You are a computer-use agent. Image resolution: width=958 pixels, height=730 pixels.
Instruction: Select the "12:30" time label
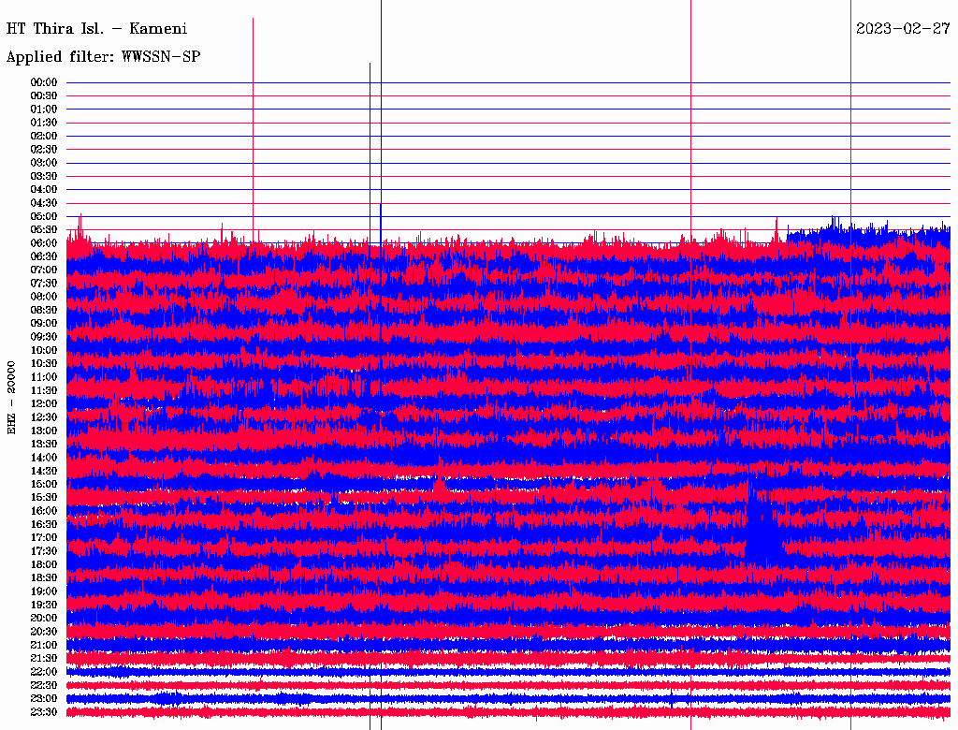point(44,417)
